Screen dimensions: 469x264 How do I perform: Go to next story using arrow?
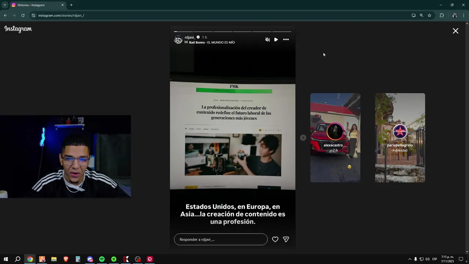pos(303,137)
